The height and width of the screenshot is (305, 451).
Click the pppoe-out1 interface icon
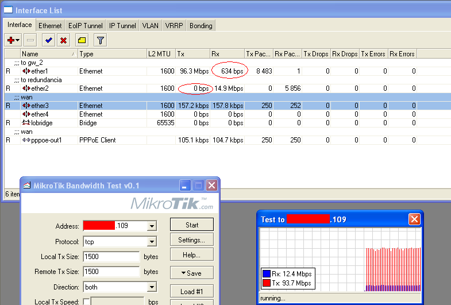pyautogui.click(x=26, y=140)
